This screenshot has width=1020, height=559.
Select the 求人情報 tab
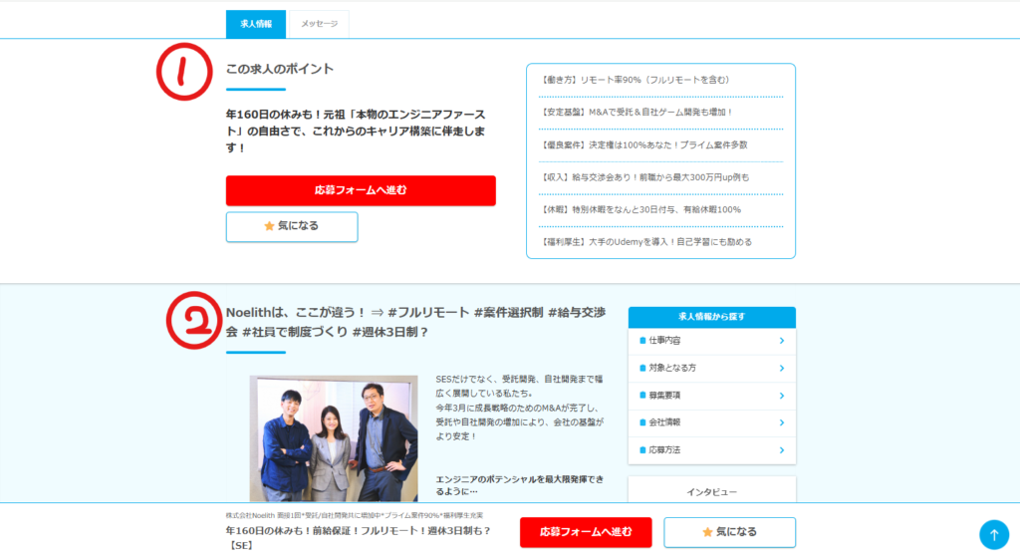click(x=256, y=24)
